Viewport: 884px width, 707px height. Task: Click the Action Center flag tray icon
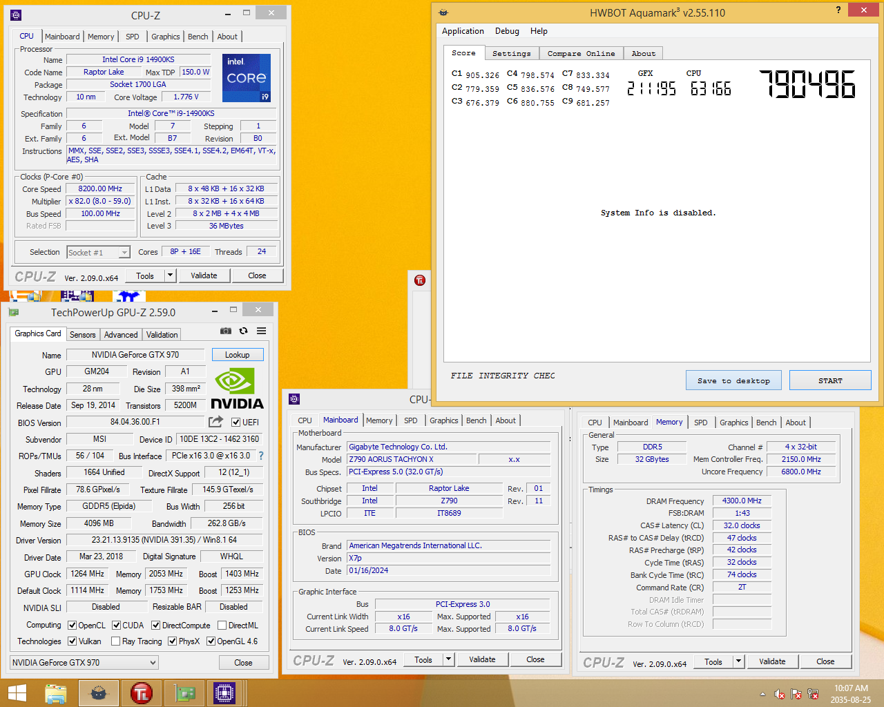click(796, 694)
